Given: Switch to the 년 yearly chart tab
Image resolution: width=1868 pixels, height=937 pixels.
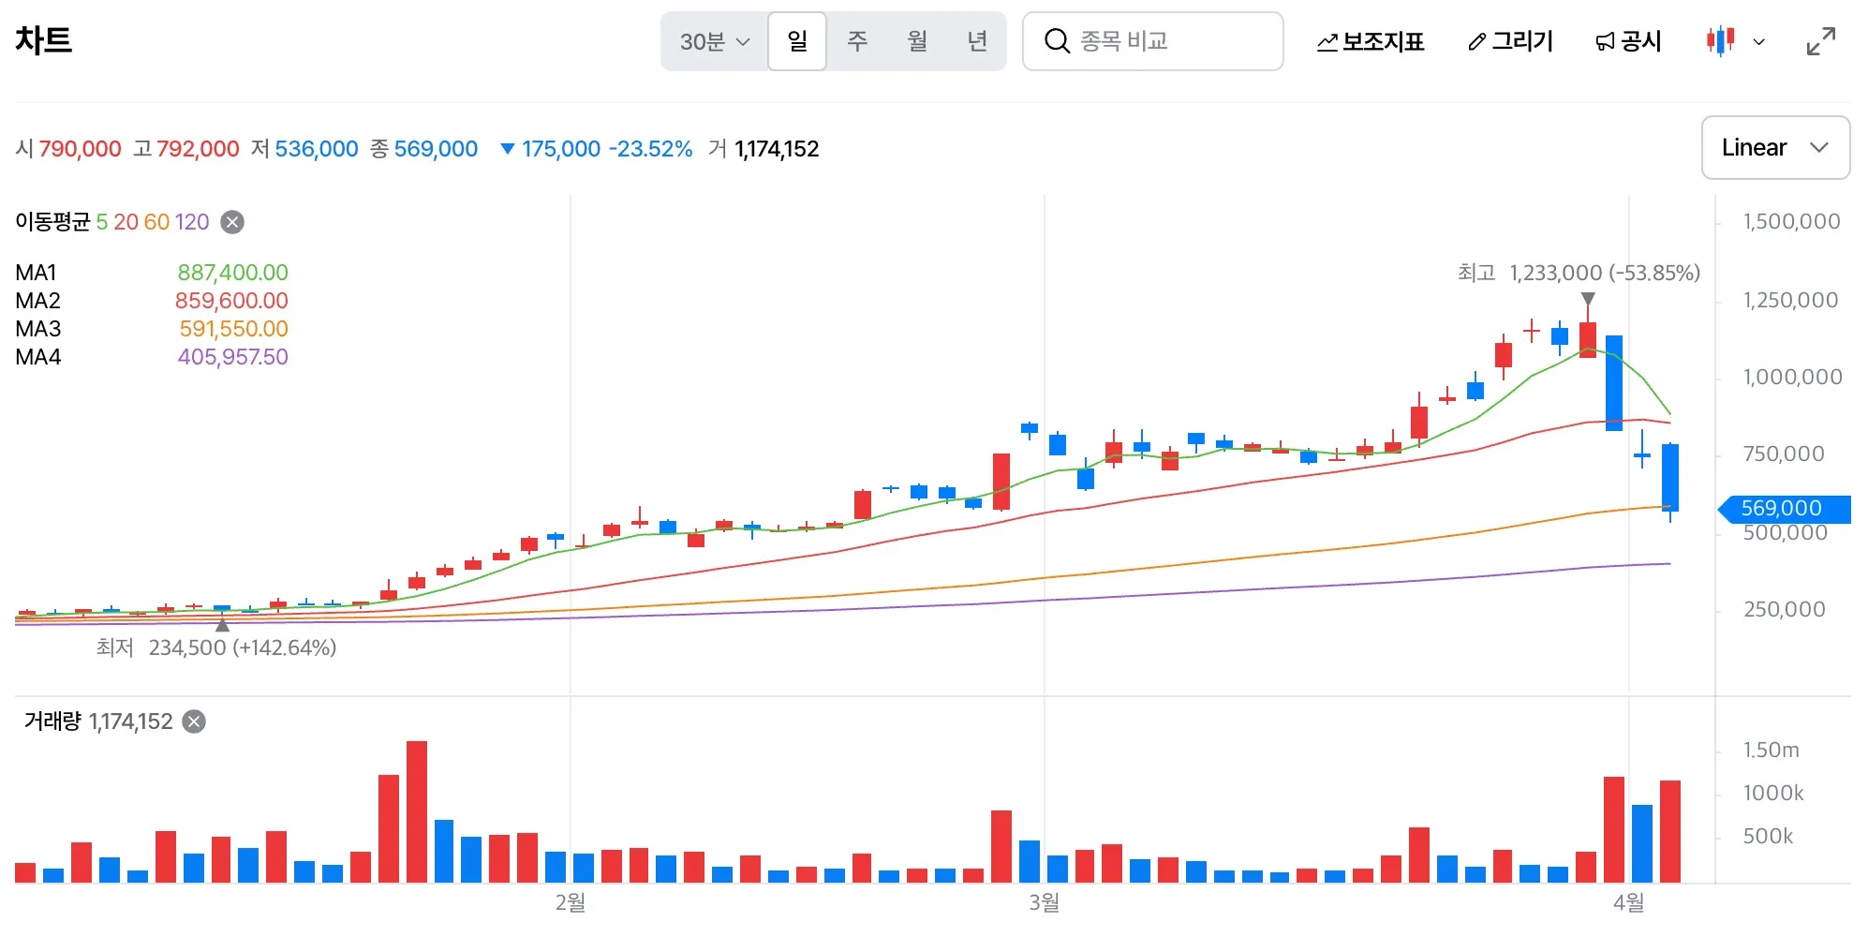Looking at the screenshot, I should [x=978, y=41].
